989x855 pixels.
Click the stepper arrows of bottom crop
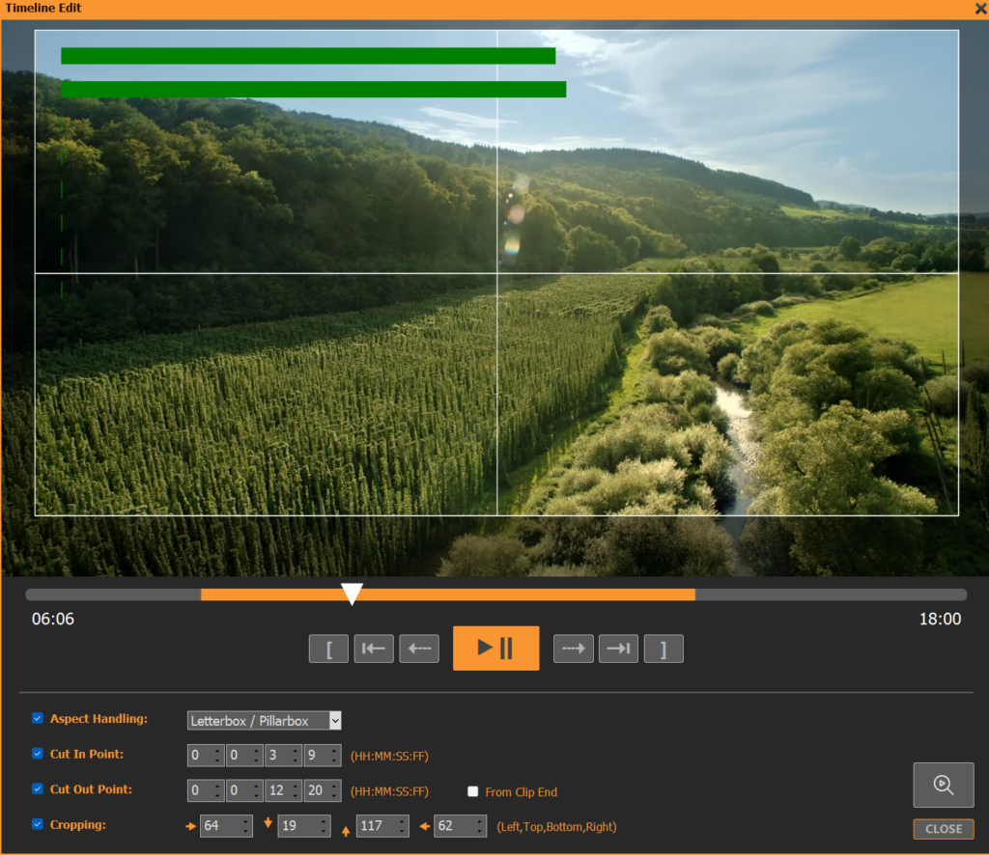click(403, 825)
